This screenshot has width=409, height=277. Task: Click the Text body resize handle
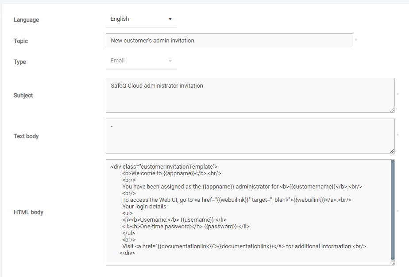click(392, 151)
